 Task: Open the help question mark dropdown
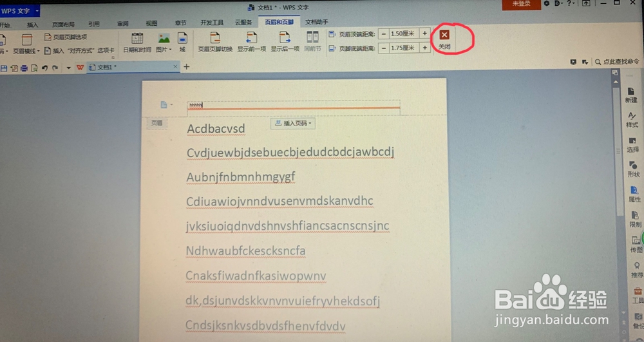pyautogui.click(x=571, y=3)
